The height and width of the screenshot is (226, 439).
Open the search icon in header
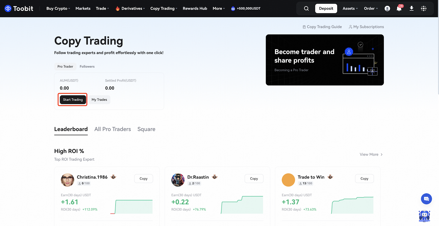tap(306, 9)
